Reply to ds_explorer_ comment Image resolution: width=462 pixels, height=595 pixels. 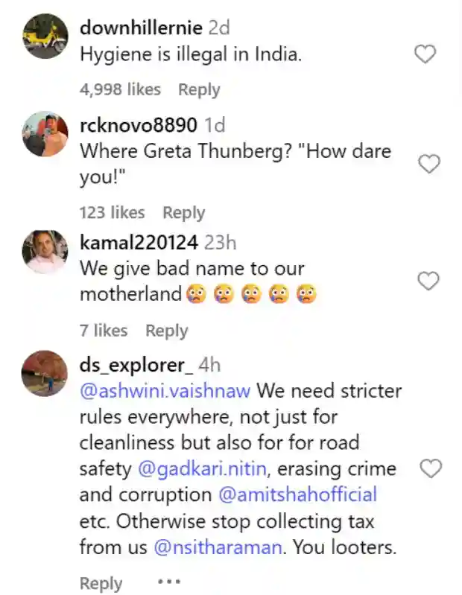101,583
